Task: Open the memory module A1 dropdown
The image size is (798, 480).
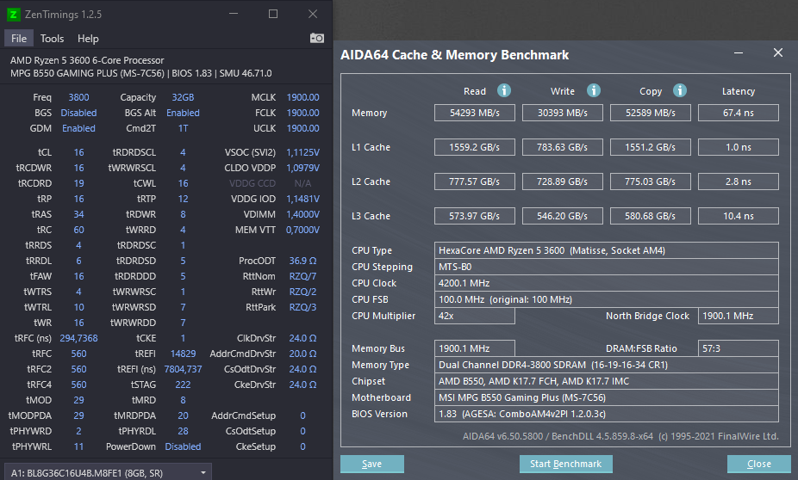Action: coord(108,472)
